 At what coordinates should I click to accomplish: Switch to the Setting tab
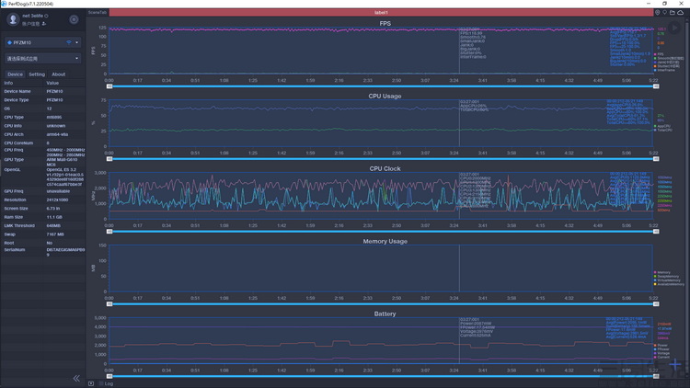pyautogui.click(x=37, y=74)
